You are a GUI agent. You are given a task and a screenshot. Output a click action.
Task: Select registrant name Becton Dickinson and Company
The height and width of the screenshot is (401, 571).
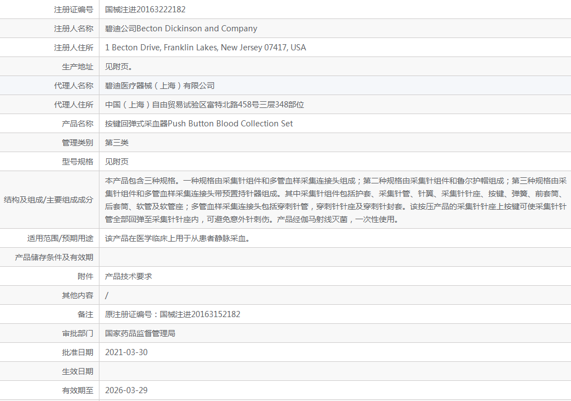pos(197,29)
